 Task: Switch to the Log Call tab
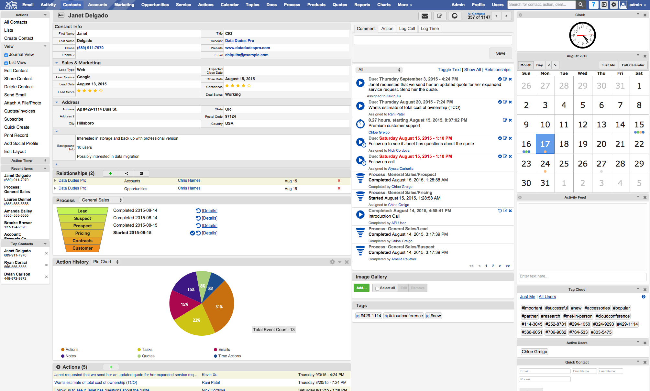[407, 28]
